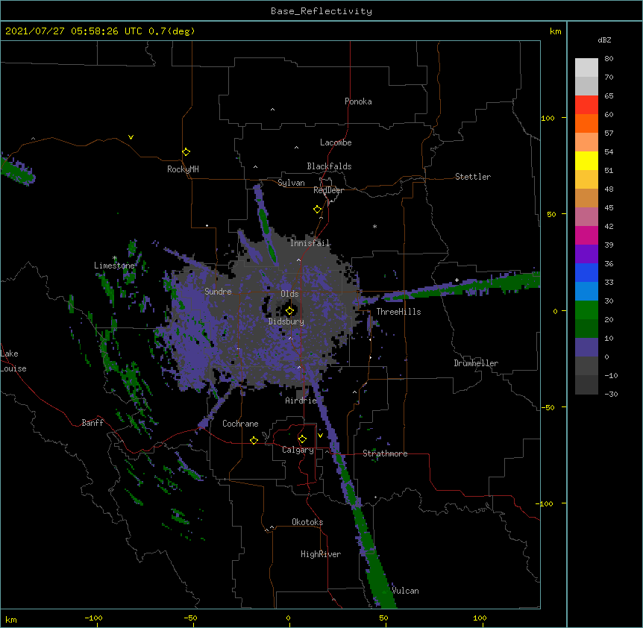Viewport: 643px width, 628px height.
Task: Pick the bright green 20-30 dBZ swatch
Action: coord(586,310)
